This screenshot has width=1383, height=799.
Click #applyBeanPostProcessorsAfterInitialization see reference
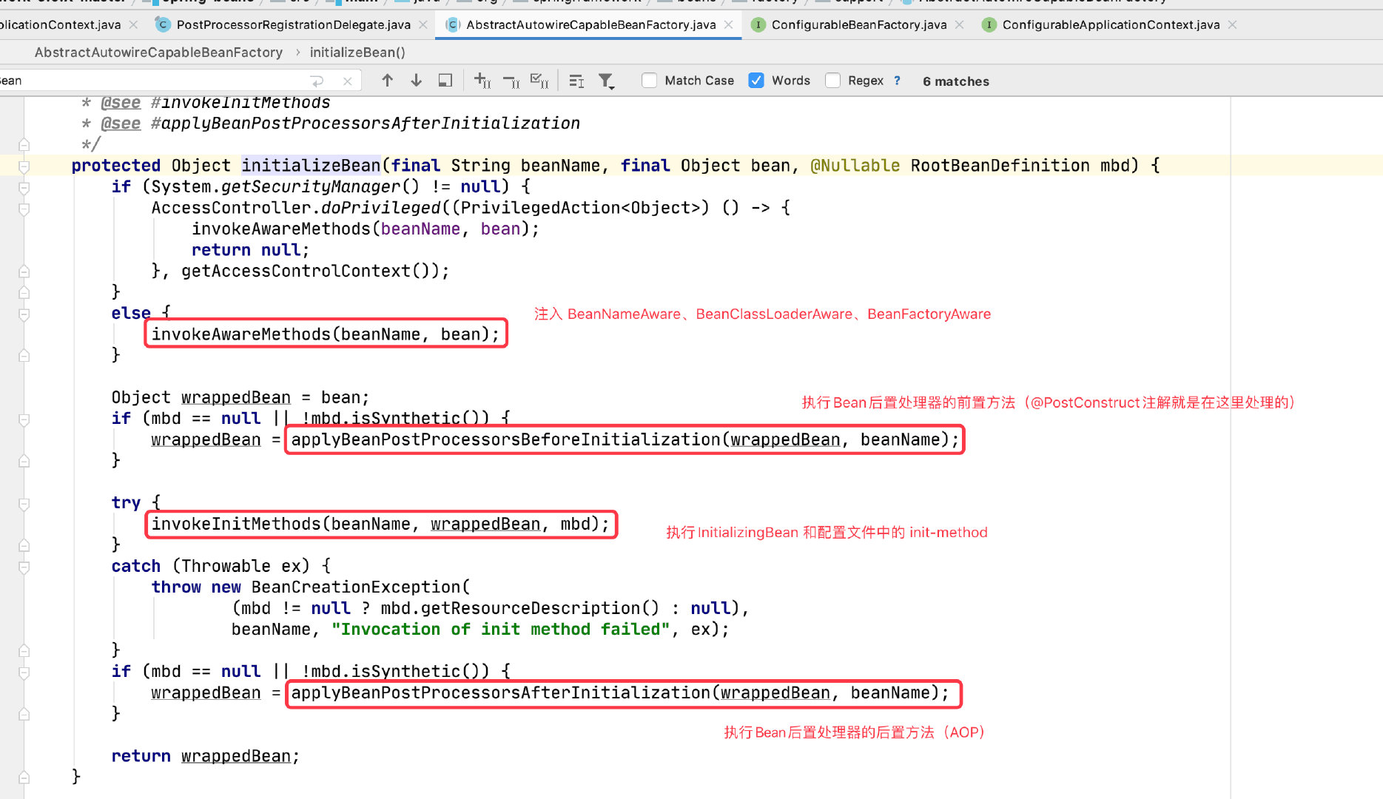tap(366, 124)
